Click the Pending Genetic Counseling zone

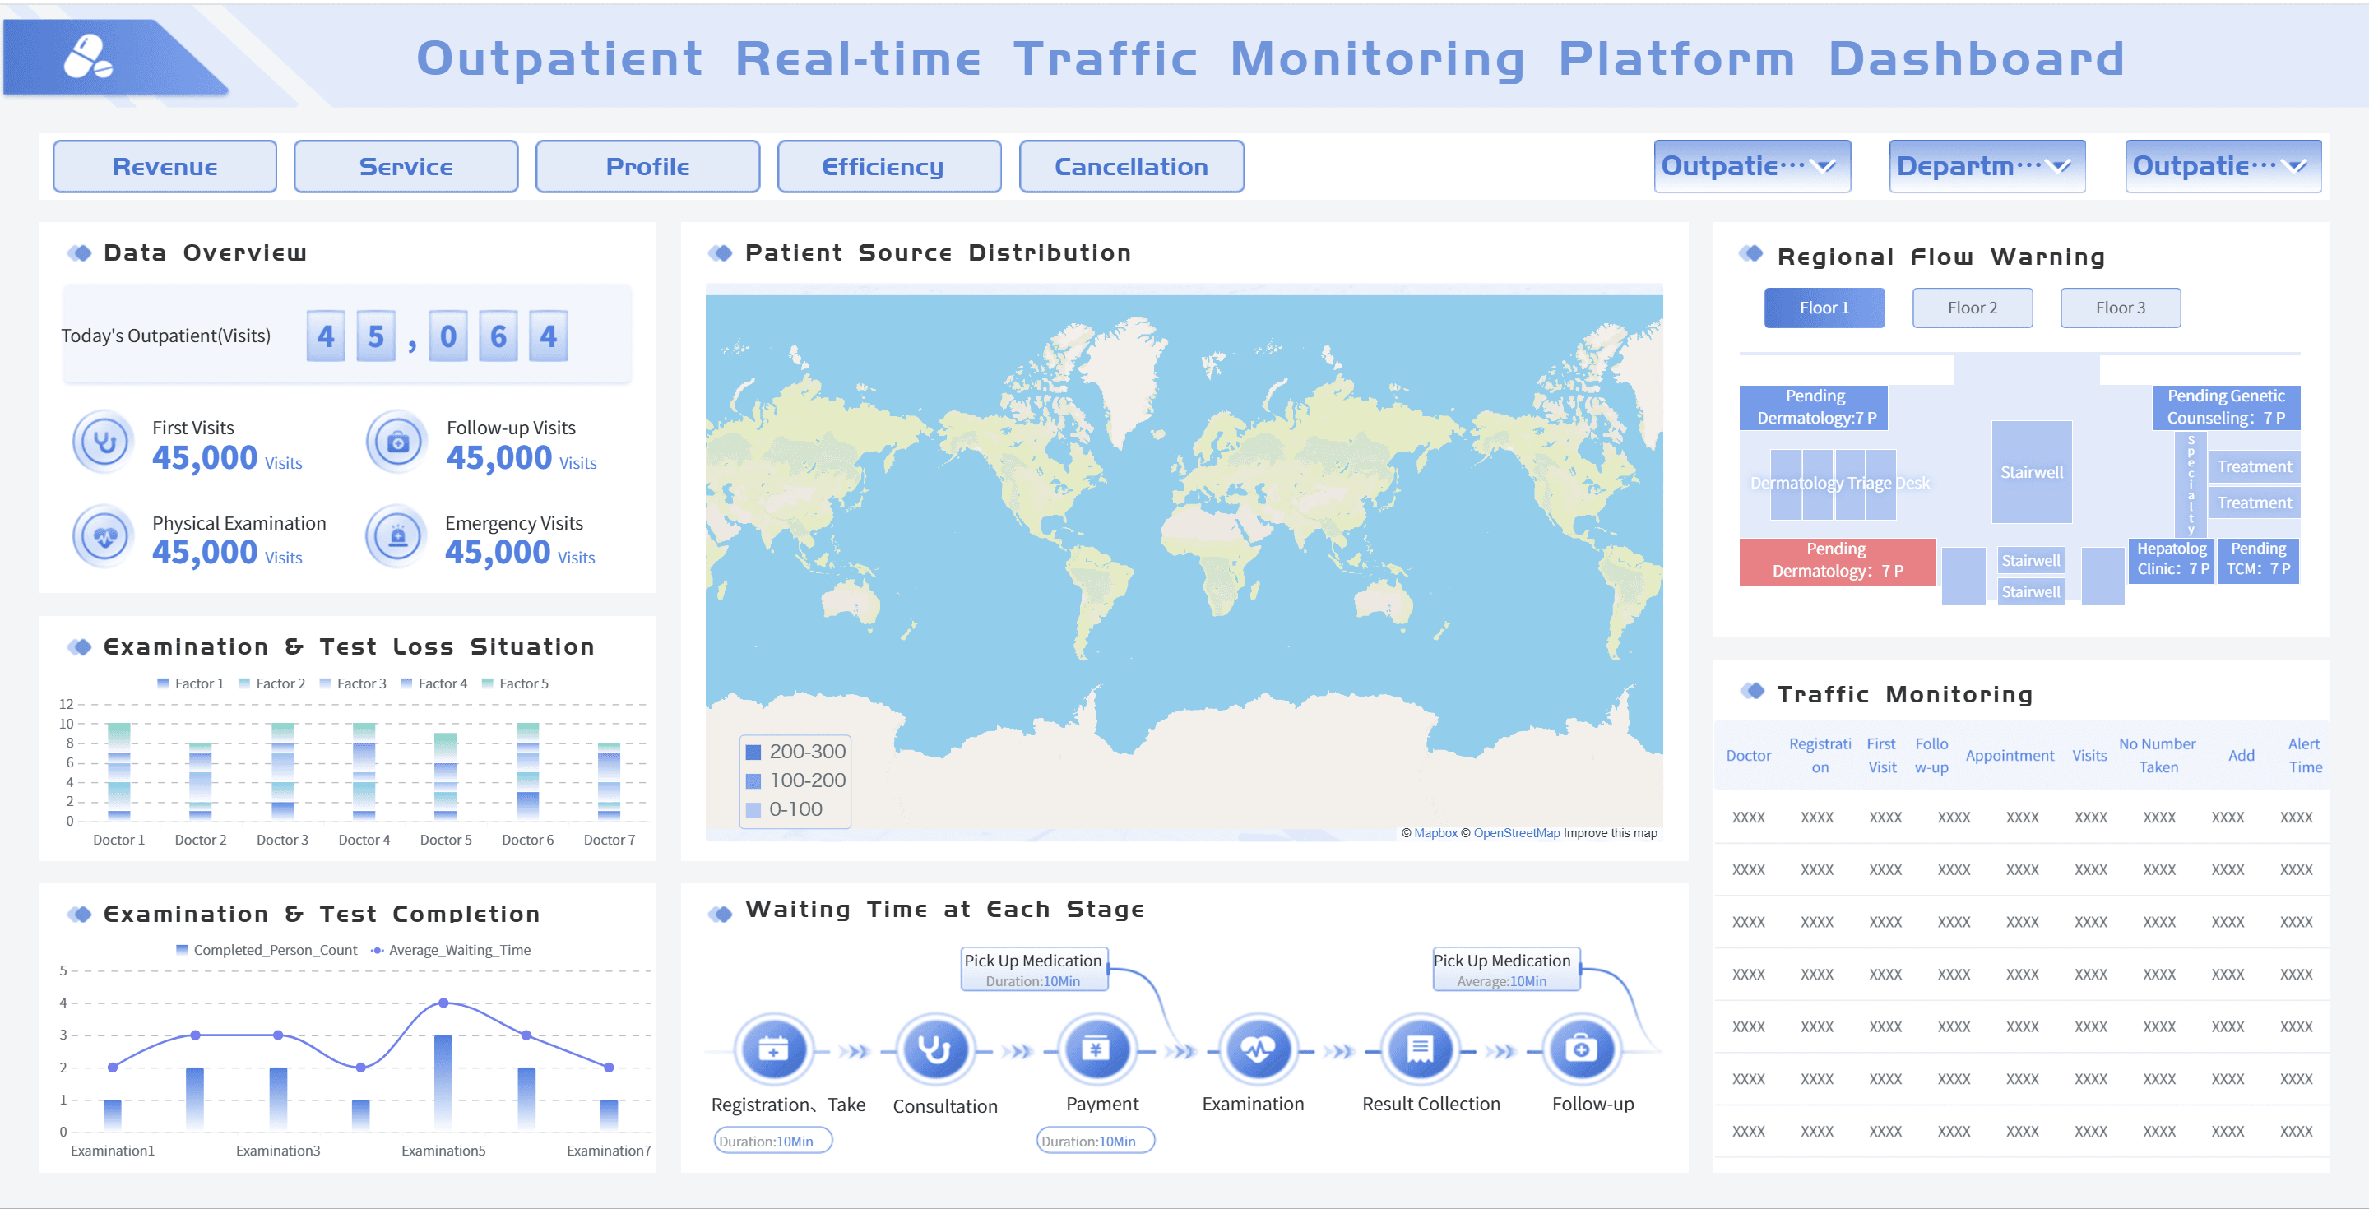point(2226,407)
